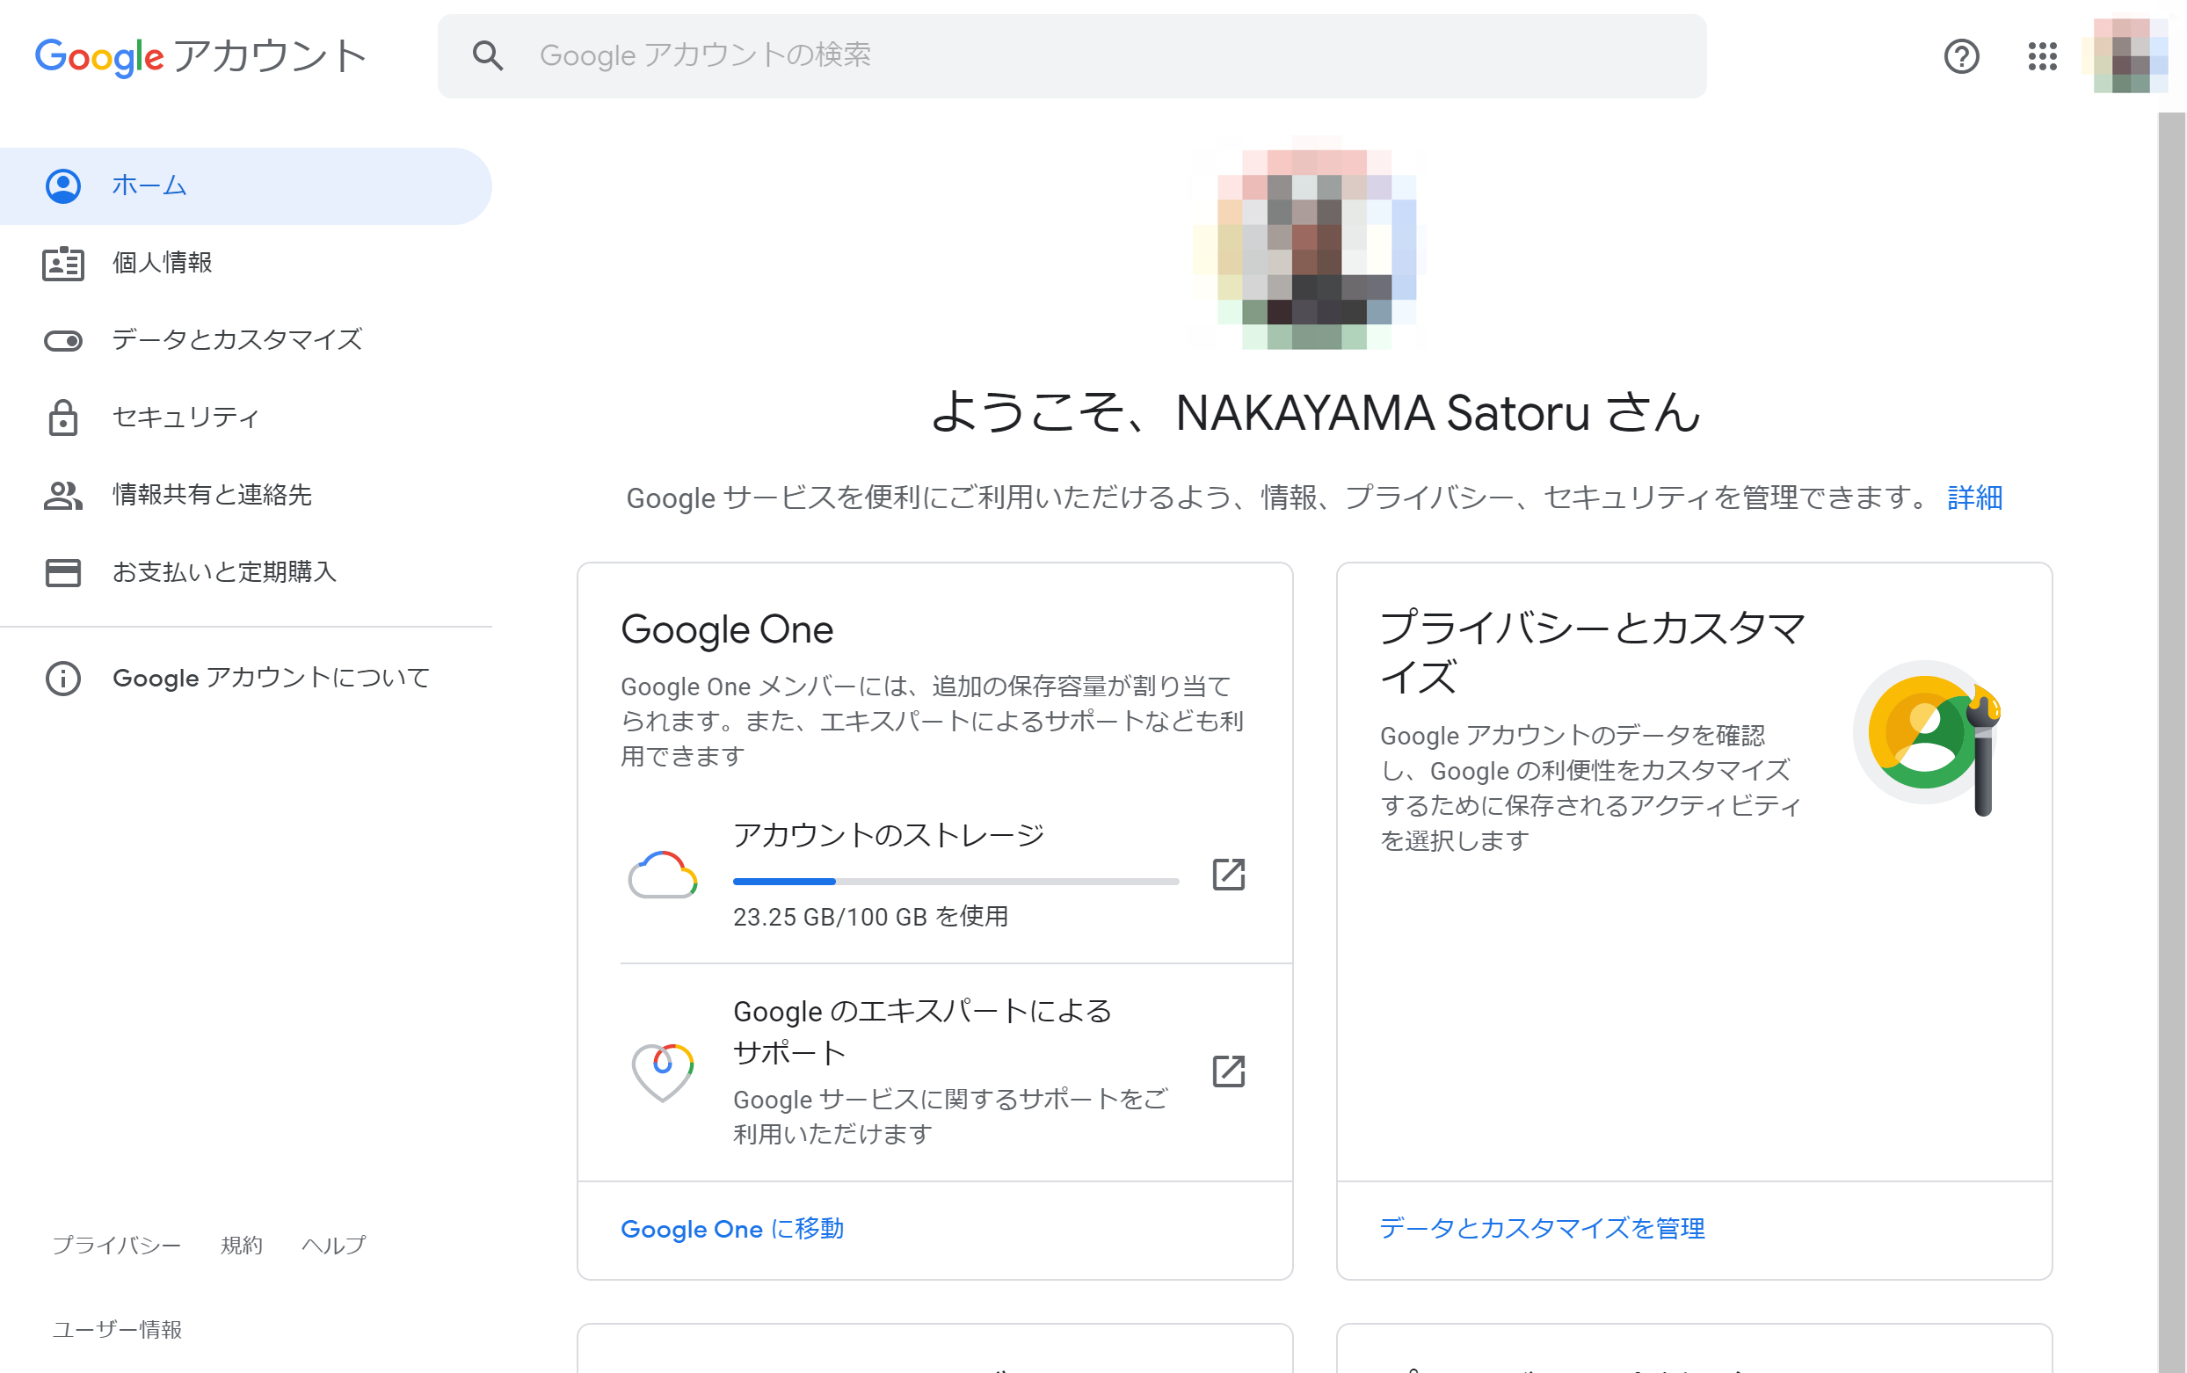Click the cloud storage icon

(x=665, y=876)
